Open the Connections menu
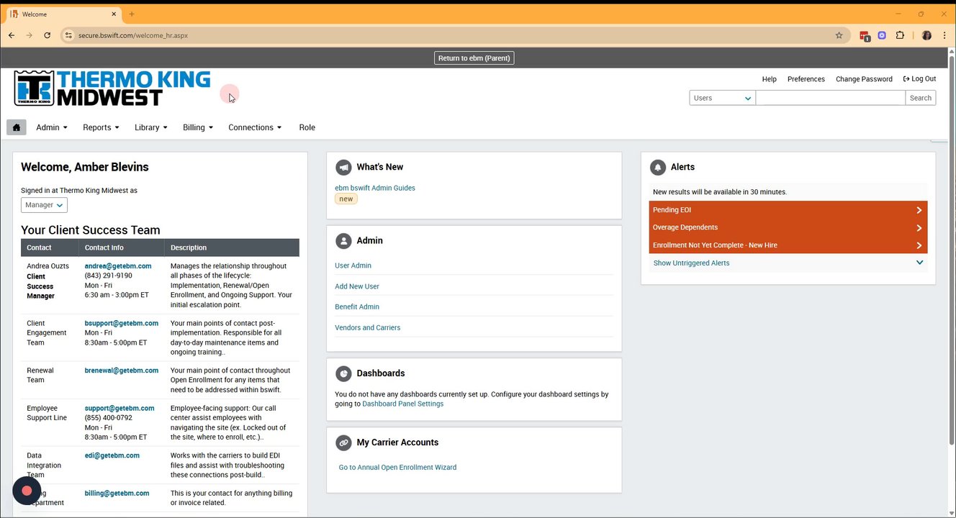Viewport: 956px width, 518px height. click(255, 127)
